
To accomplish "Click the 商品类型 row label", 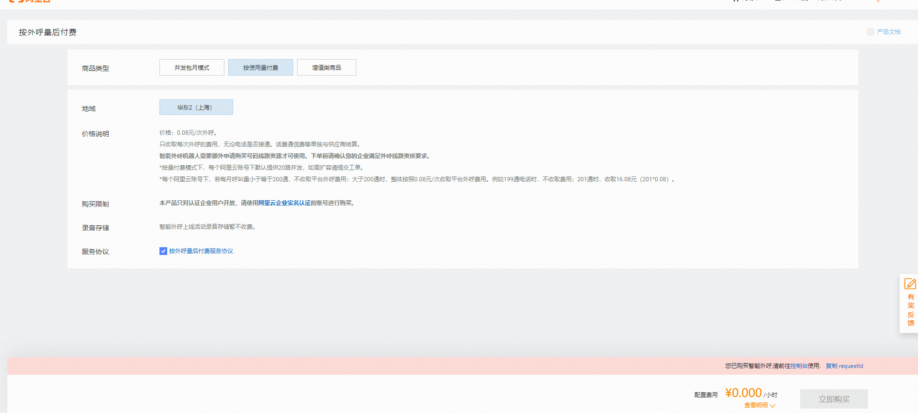I will point(95,68).
